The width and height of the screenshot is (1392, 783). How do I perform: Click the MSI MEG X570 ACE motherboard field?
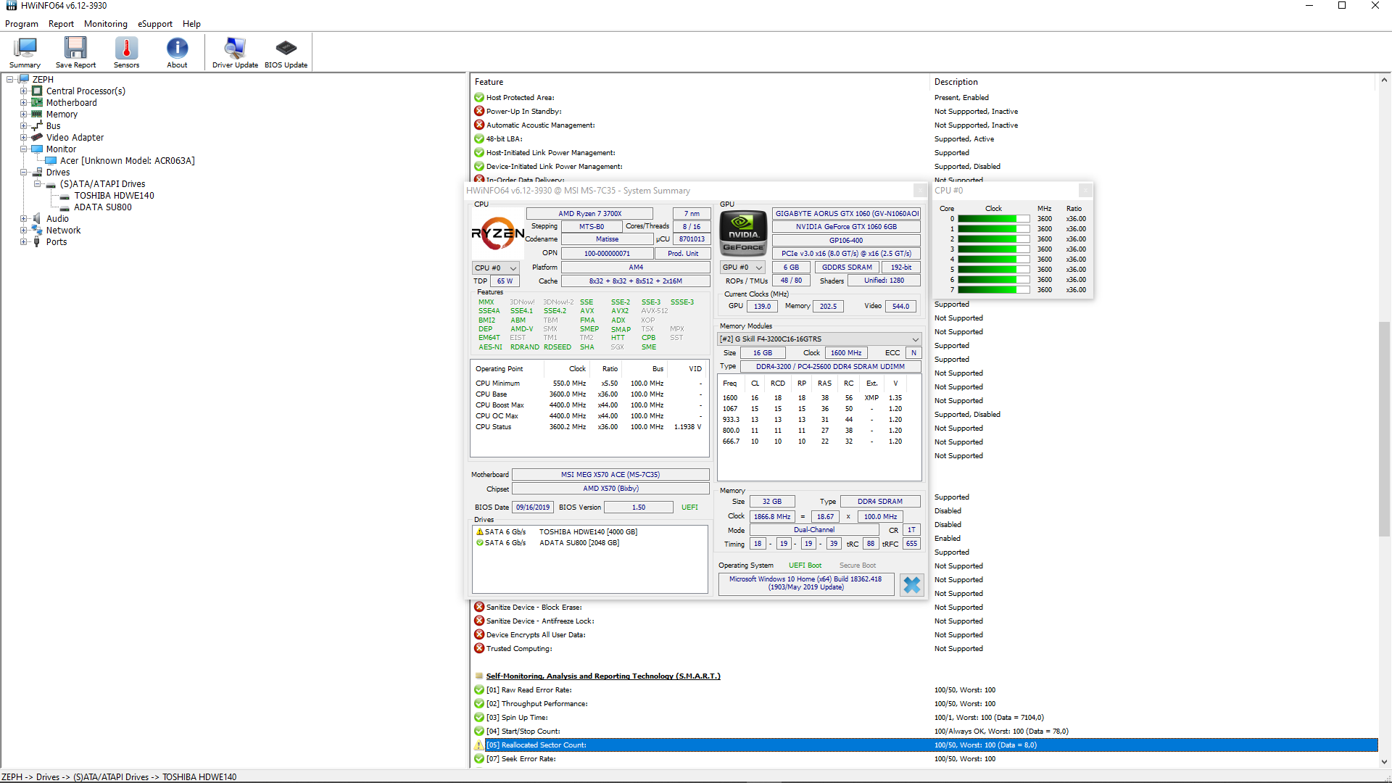click(x=610, y=475)
